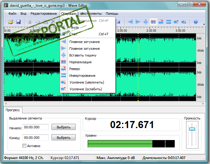Click the Громкость volume slider handle

coord(192,129)
